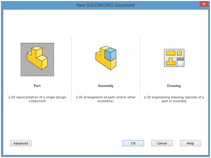This screenshot has height=158, width=211.
Task: Open the Advanced template options
Action: tap(21, 143)
